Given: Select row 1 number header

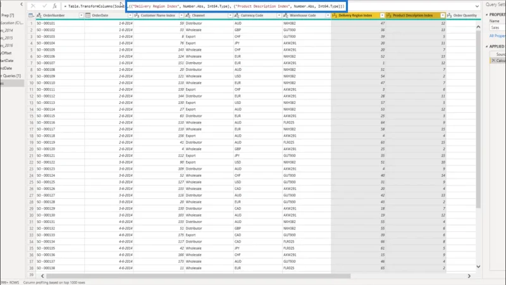Looking at the screenshot, I should (x=31, y=23).
